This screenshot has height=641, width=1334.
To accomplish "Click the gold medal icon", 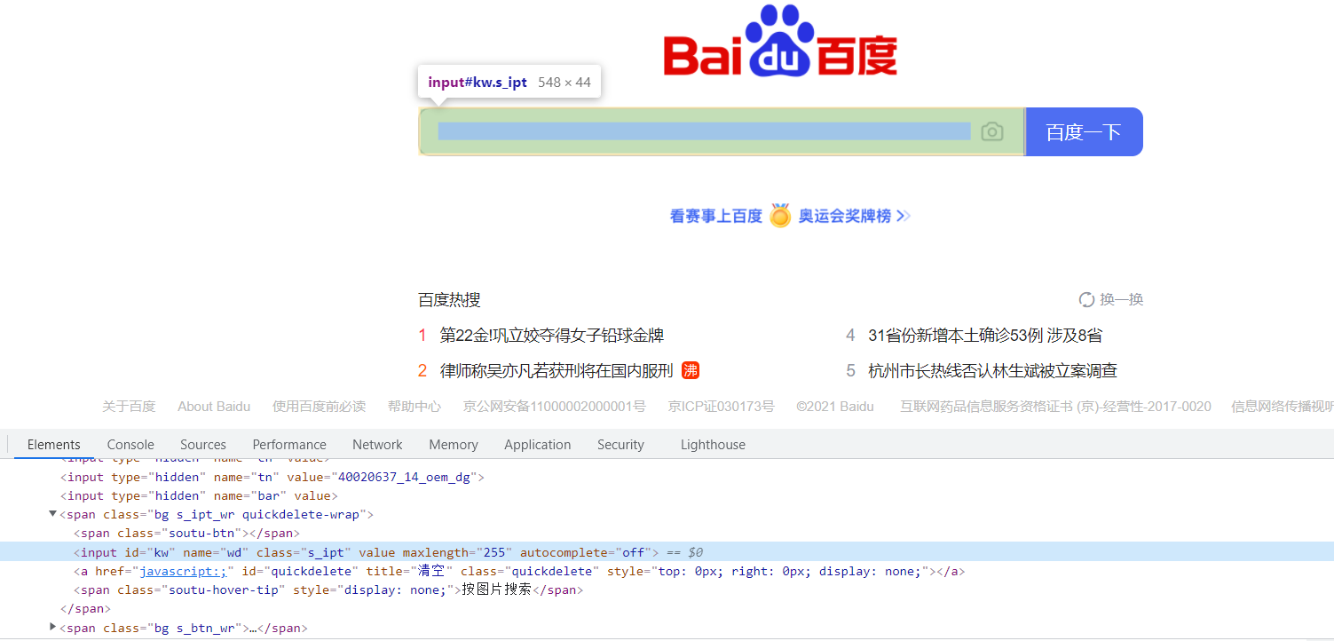I will coord(780,216).
